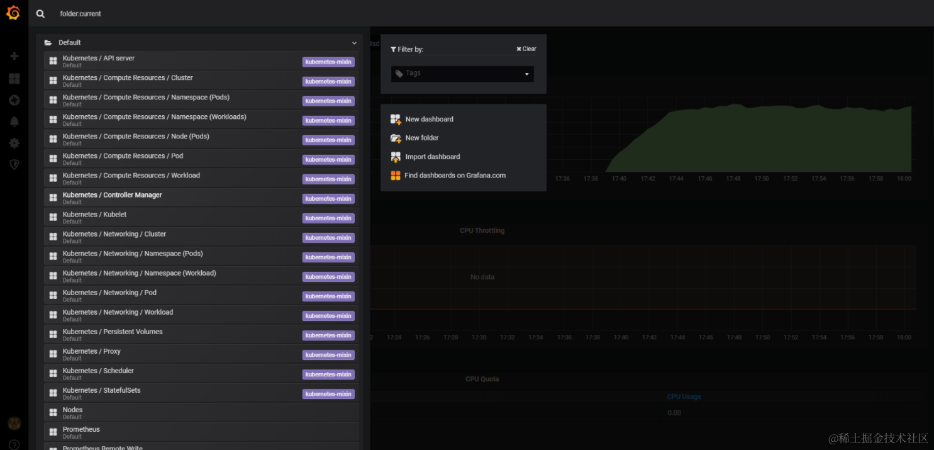
Task: Open Kubernetes / Compute Resources / Workload dashboard
Action: pyautogui.click(x=201, y=178)
